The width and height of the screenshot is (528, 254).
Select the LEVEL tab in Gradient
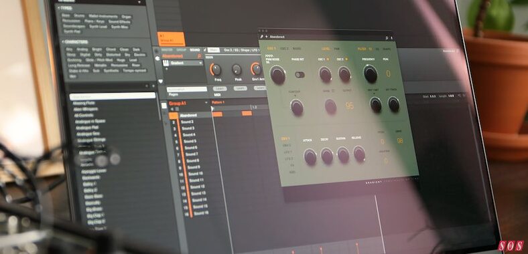[x=326, y=49]
